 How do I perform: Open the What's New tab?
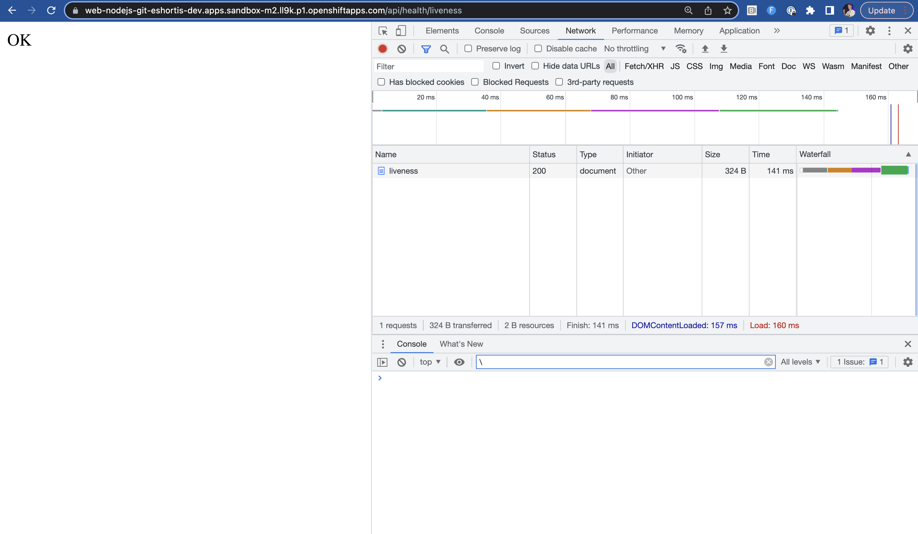(461, 344)
